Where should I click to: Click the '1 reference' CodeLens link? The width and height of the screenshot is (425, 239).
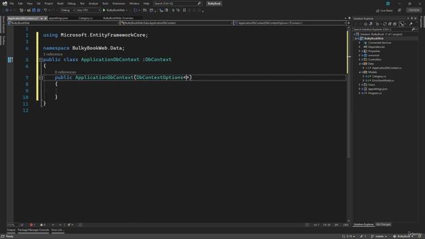click(x=53, y=54)
